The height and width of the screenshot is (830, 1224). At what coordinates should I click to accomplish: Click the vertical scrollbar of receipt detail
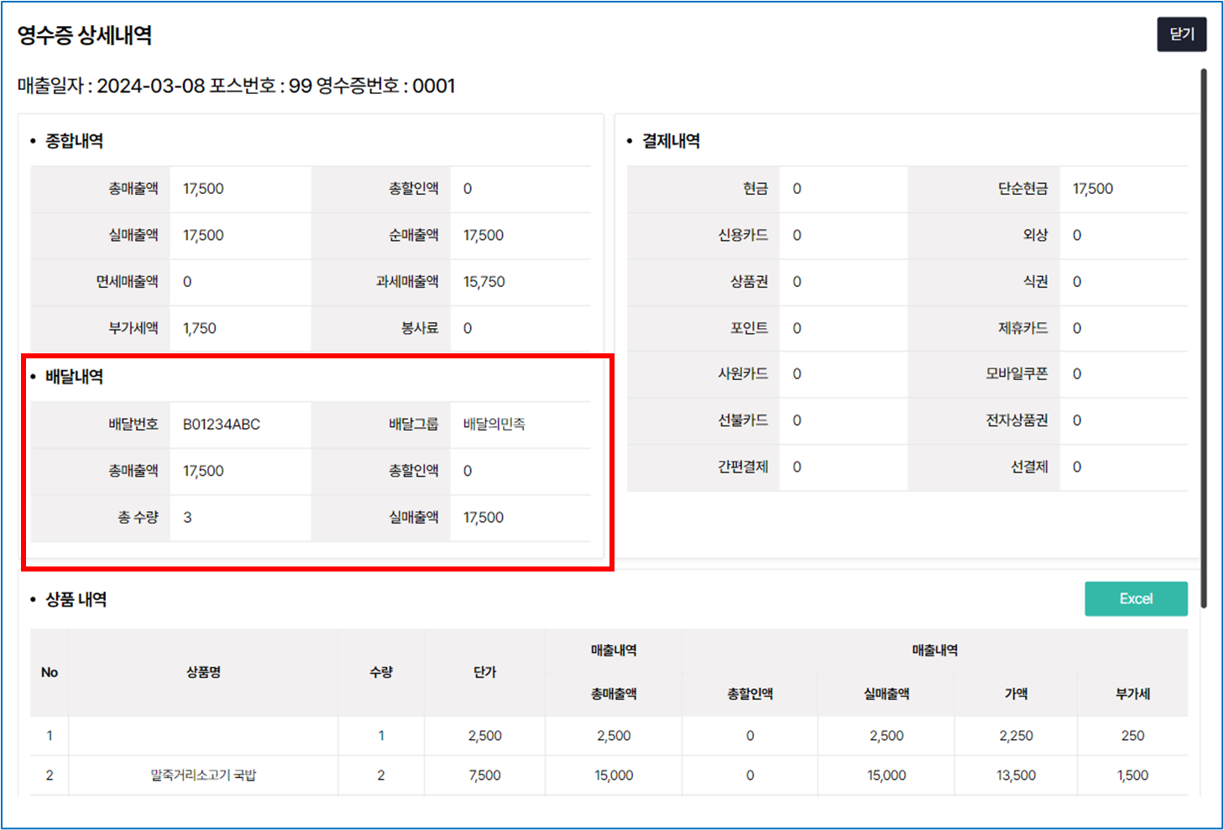(x=1203, y=336)
